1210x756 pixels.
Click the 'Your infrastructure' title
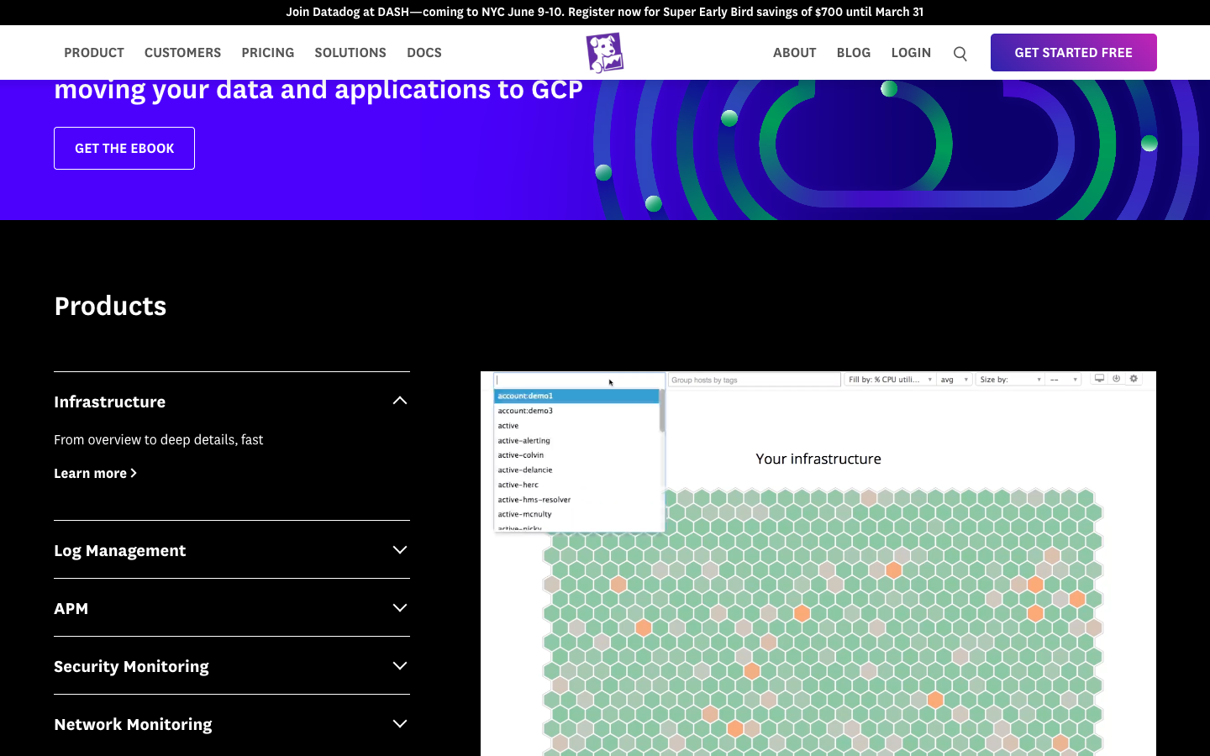point(818,459)
